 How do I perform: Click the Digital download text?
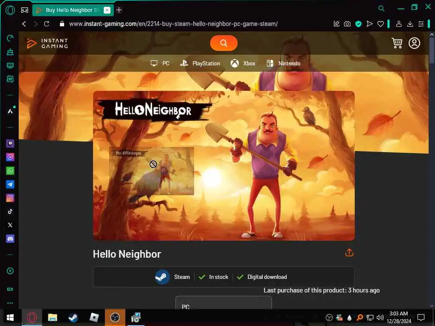[x=267, y=277]
